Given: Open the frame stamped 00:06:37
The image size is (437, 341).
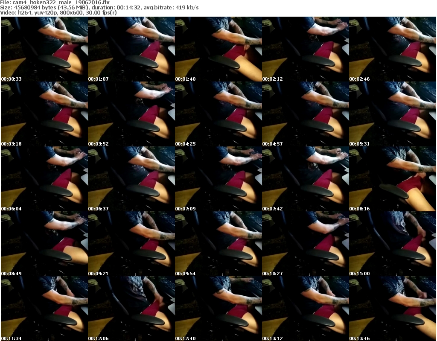Looking at the screenshot, I should pos(131,179).
